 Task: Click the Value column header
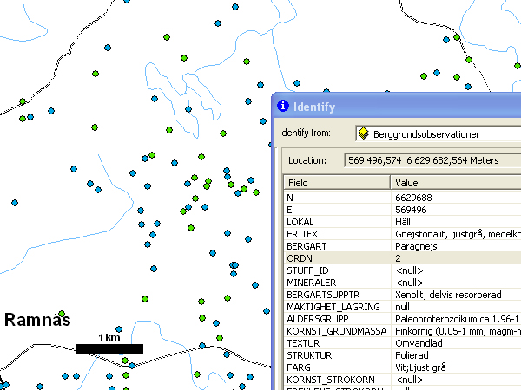point(456,182)
